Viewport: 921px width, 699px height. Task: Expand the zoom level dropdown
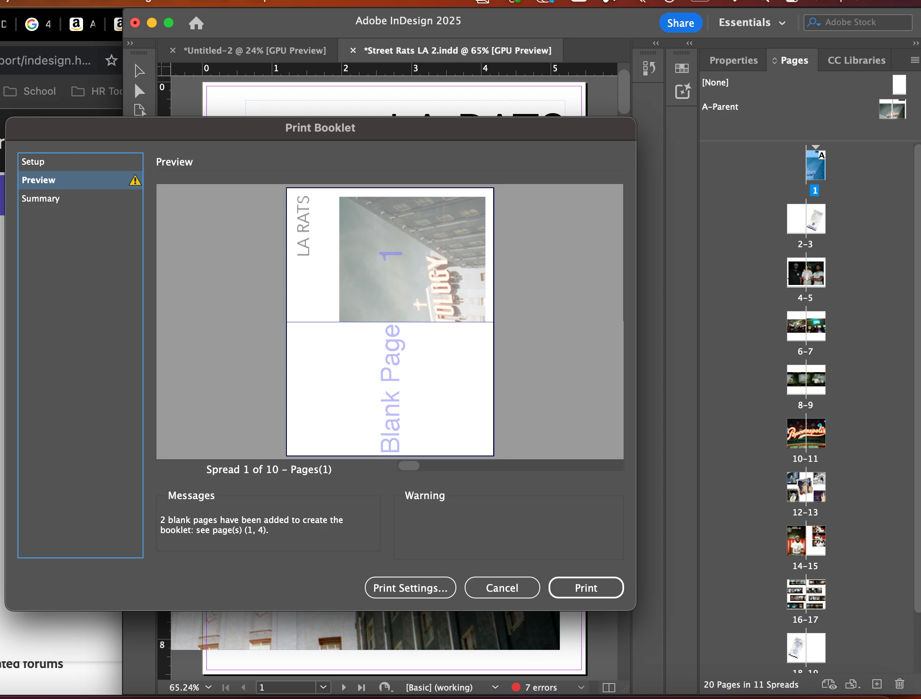pyautogui.click(x=208, y=687)
